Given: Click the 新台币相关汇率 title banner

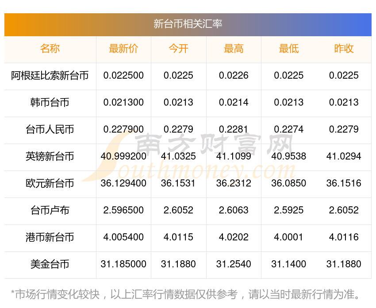Looking at the screenshot, I should [x=188, y=24].
